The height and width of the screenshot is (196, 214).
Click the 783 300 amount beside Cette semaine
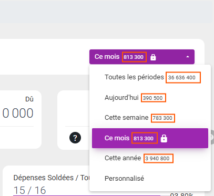[x=163, y=118]
